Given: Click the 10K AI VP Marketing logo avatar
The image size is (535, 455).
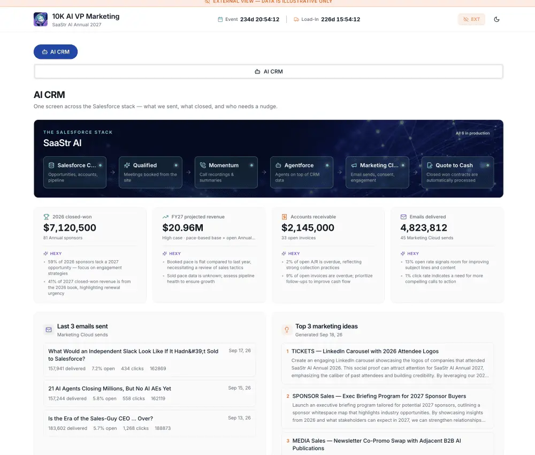Looking at the screenshot, I should coord(41,19).
